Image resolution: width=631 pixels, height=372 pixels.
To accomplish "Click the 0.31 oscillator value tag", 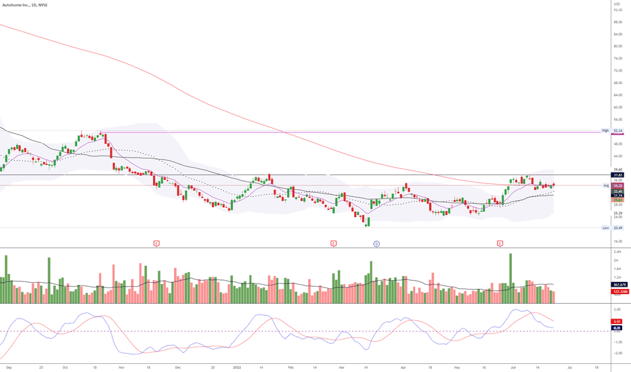I will pyautogui.click(x=617, y=328).
